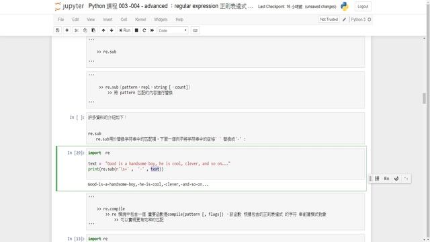This screenshot has height=242, width=430.
Task: Click the cell with re.sub pattern signature
Action: (x=226, y=90)
